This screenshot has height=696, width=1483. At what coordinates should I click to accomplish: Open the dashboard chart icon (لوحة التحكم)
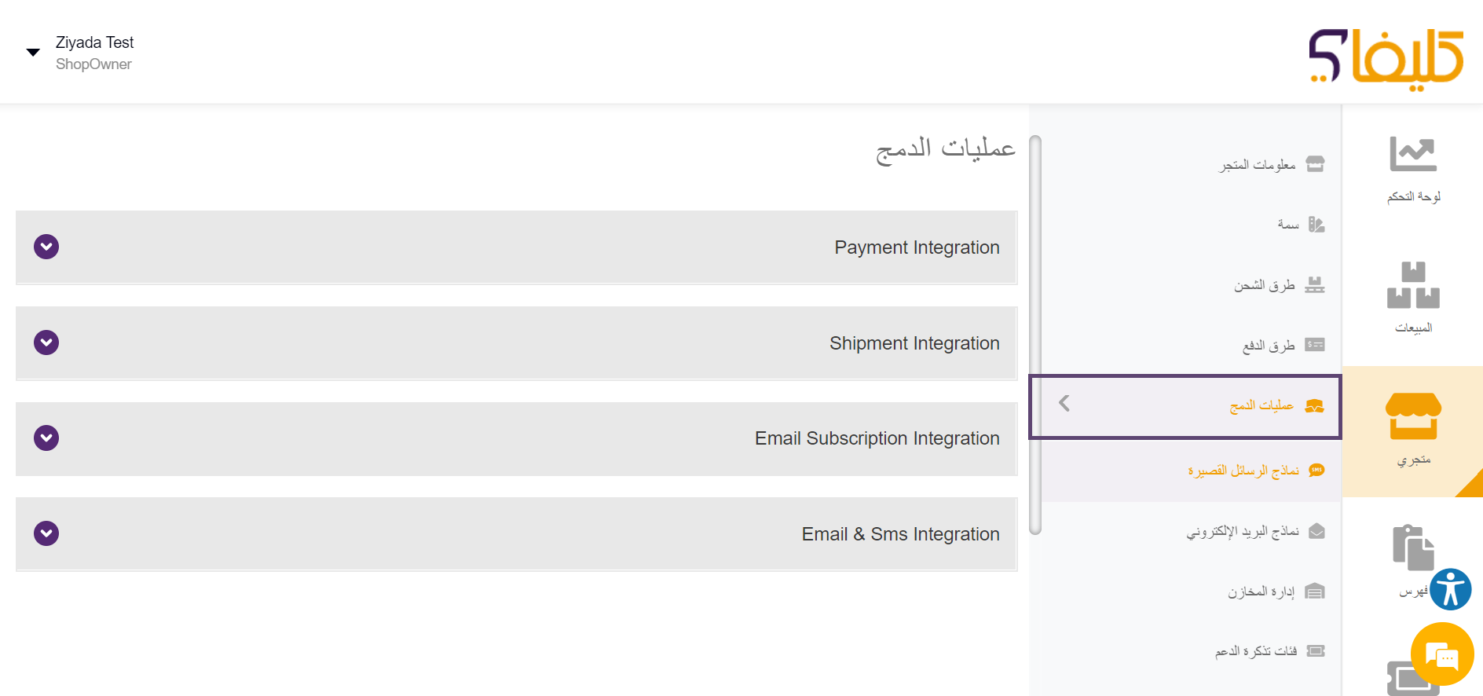pyautogui.click(x=1412, y=154)
